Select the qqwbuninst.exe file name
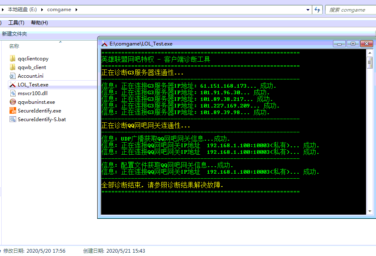This screenshot has height=256, width=376. (36, 102)
